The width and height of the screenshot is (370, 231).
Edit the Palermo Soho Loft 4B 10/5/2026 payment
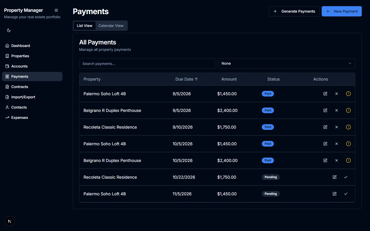click(325, 144)
